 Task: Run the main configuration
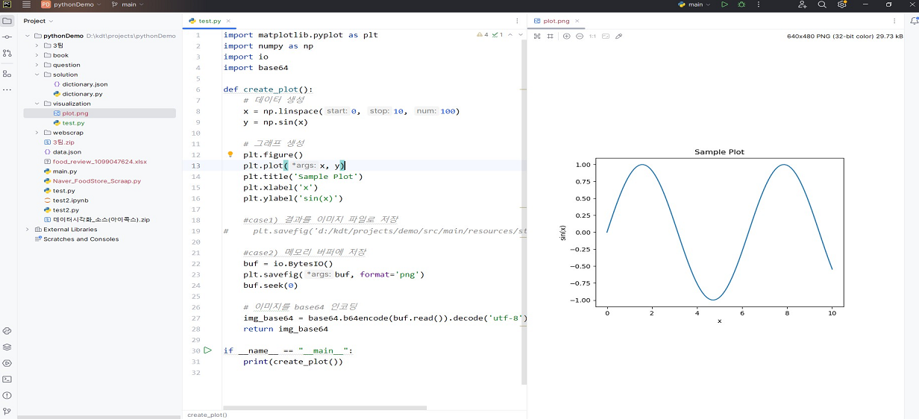(x=724, y=4)
